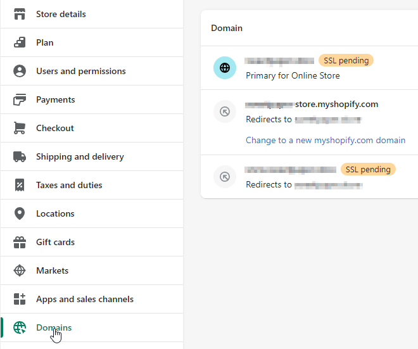Click the blurred primary domain name
Image resolution: width=418 pixels, height=349 pixels.
tap(279, 61)
